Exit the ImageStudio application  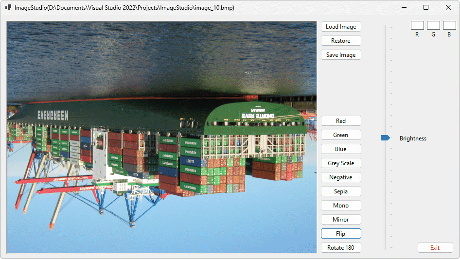click(435, 247)
